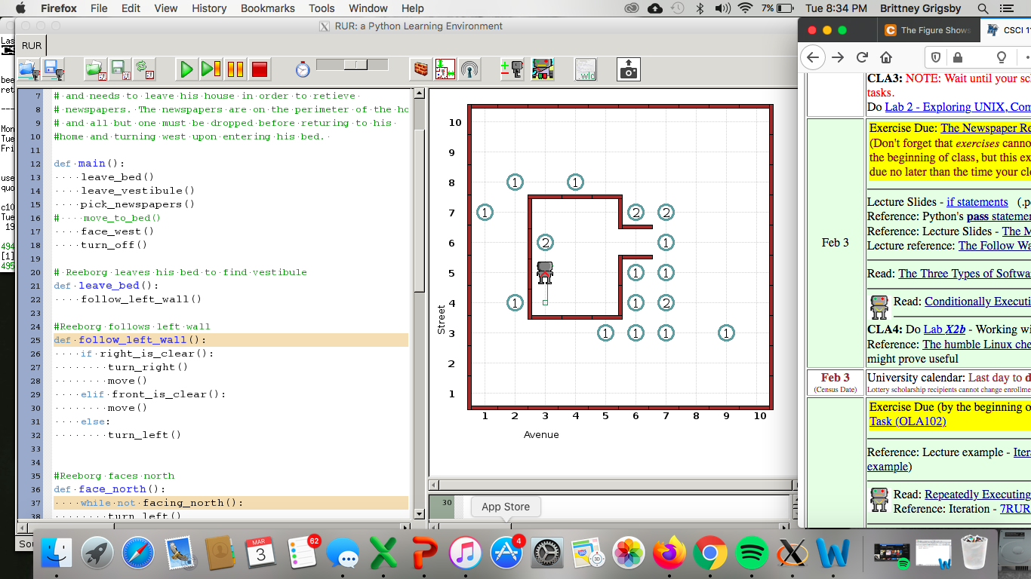
Task: Stop the program with red square button
Action: (x=260, y=69)
